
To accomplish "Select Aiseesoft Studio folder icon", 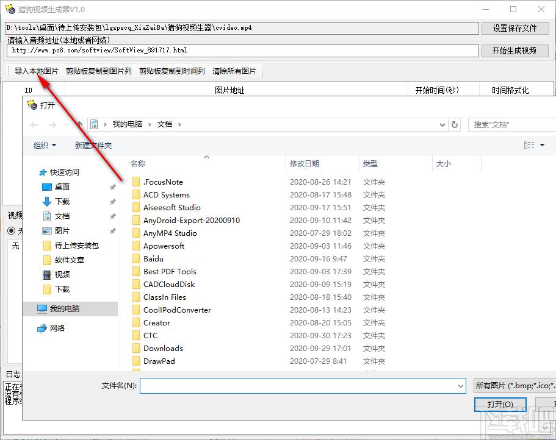I will coord(136,207).
